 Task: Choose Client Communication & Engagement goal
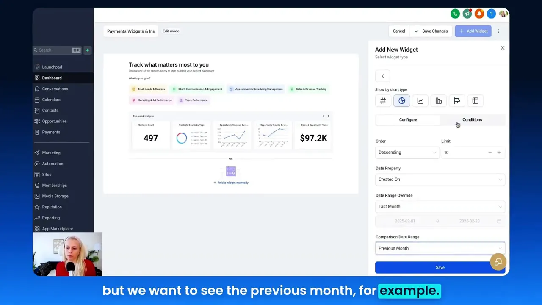tap(197, 89)
